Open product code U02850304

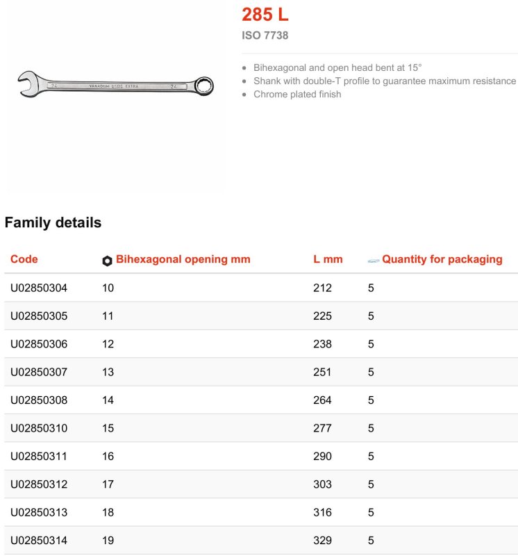tap(39, 288)
